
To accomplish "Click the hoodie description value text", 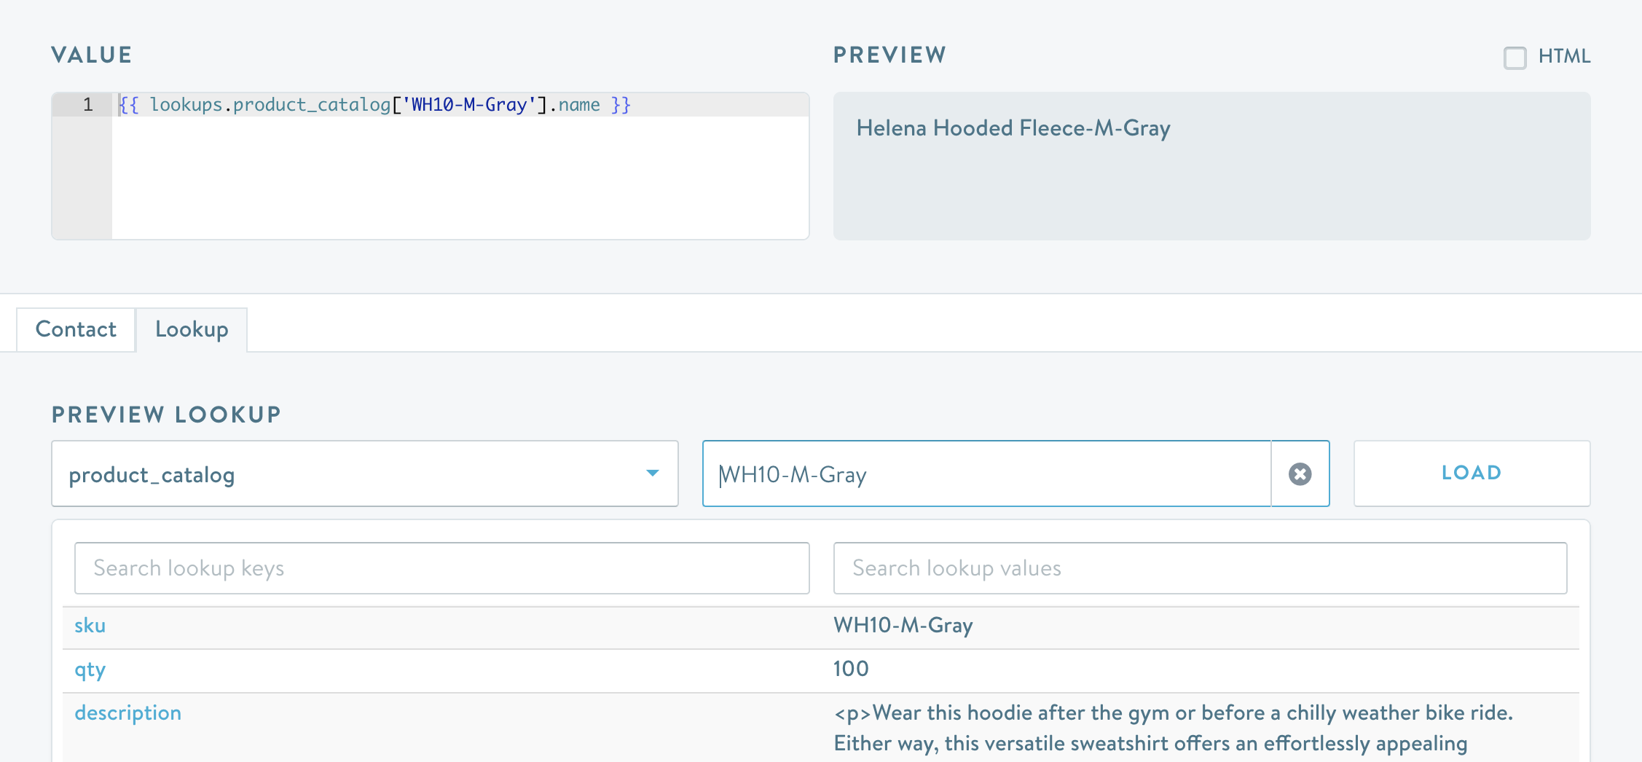I will [x=1174, y=728].
